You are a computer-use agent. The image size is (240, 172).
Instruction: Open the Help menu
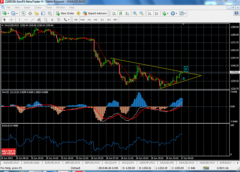(x=72, y=7)
